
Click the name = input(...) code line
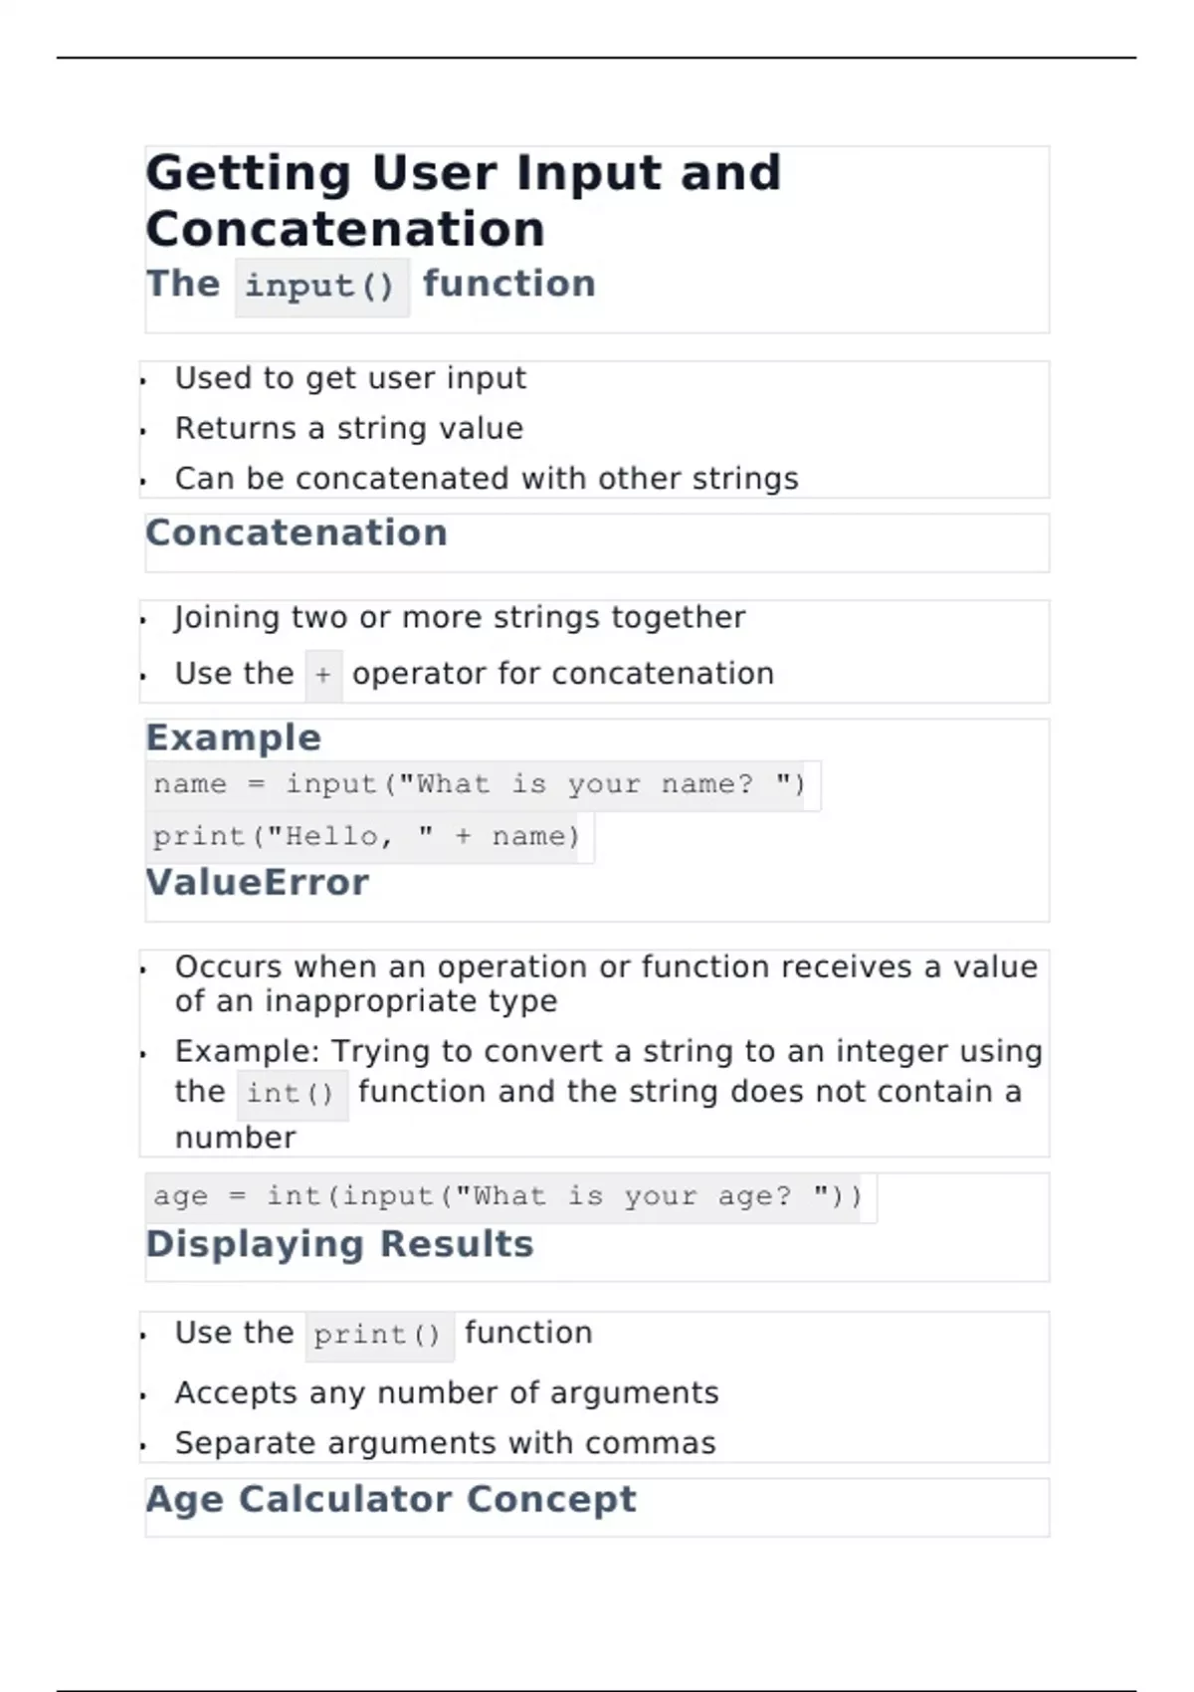click(x=480, y=784)
